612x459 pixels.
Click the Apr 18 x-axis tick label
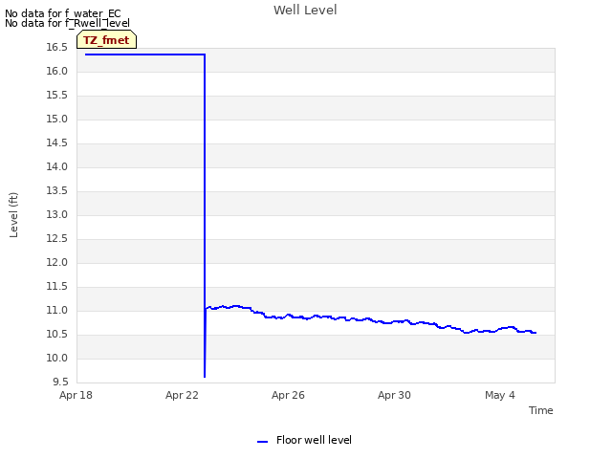click(76, 395)
